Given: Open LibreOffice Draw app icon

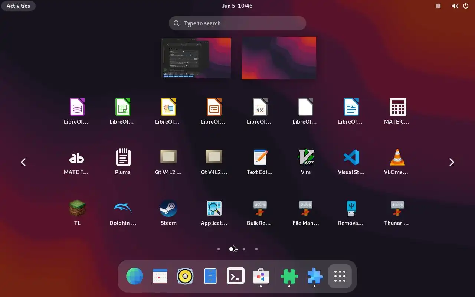Looking at the screenshot, I should click(x=168, y=107).
